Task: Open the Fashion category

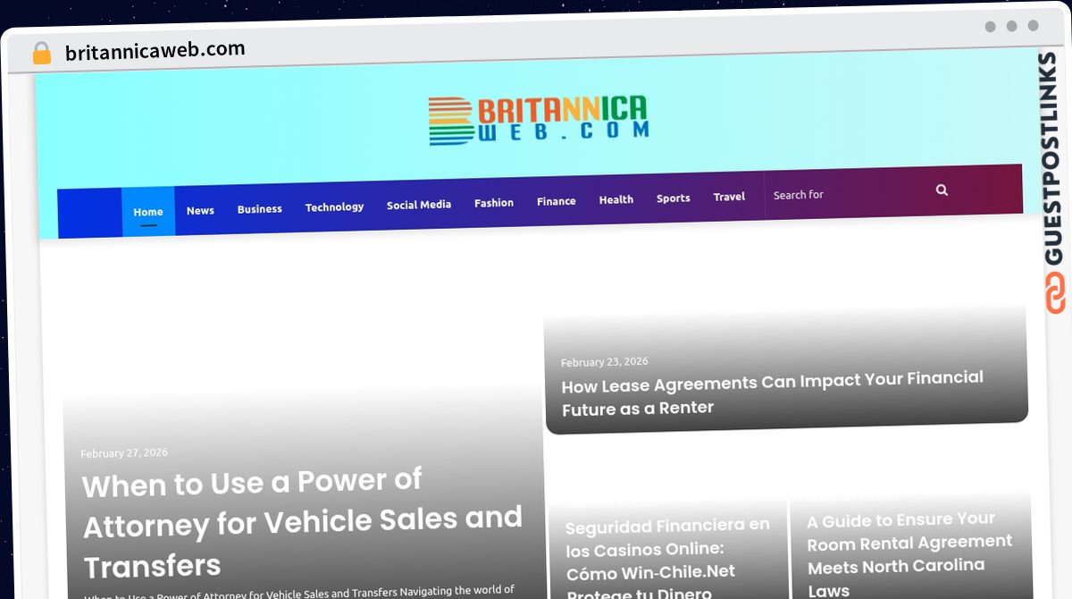Action: click(494, 203)
